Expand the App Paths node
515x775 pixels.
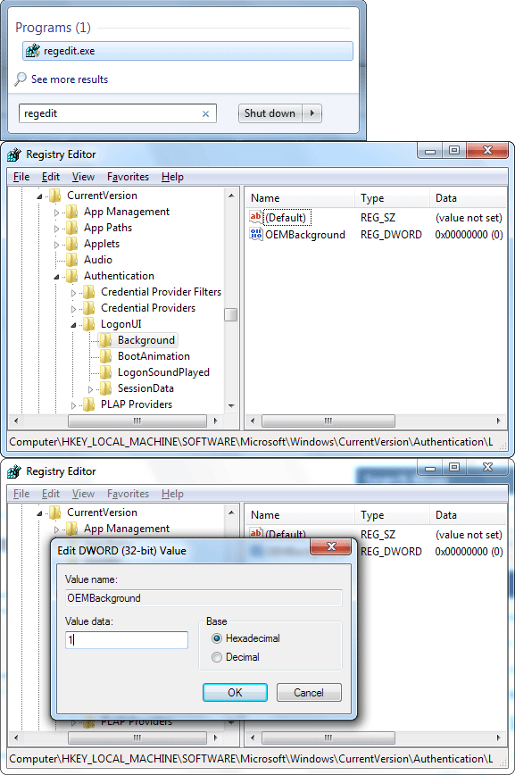(x=56, y=229)
